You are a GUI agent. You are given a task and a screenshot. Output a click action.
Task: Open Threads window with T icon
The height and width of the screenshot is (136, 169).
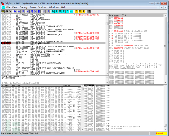pos(64,11)
